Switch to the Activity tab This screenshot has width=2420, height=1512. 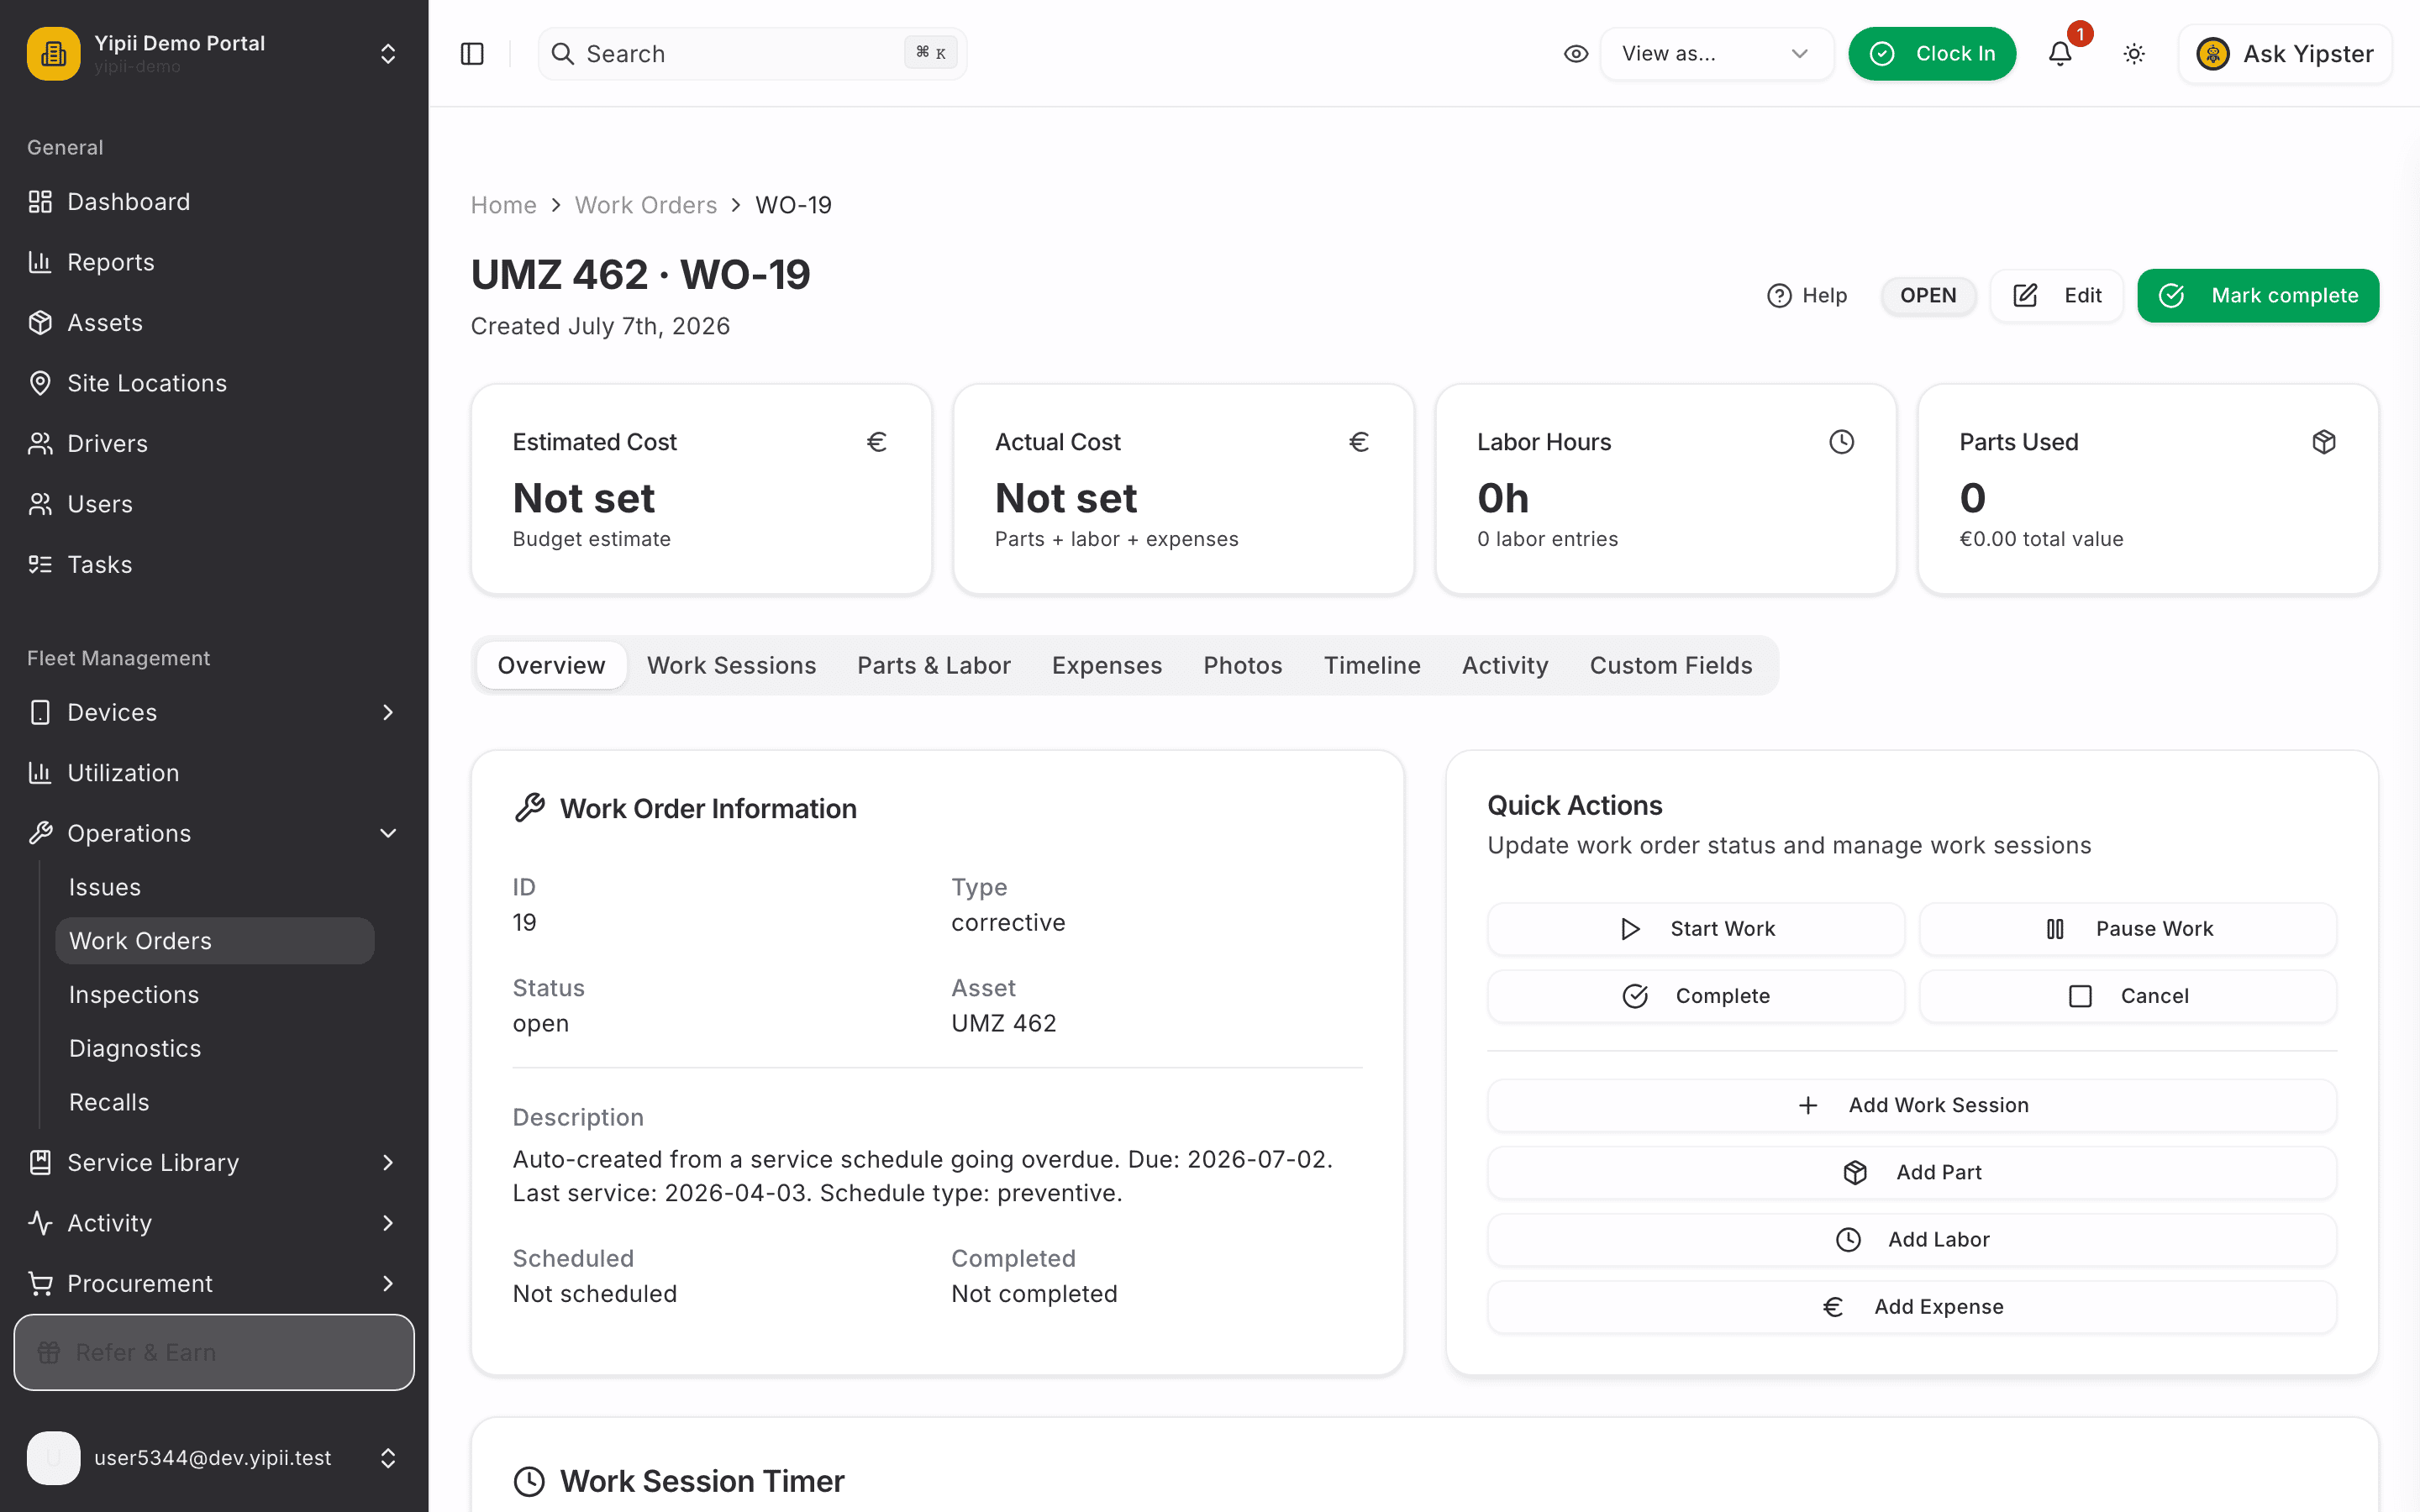click(x=1505, y=665)
